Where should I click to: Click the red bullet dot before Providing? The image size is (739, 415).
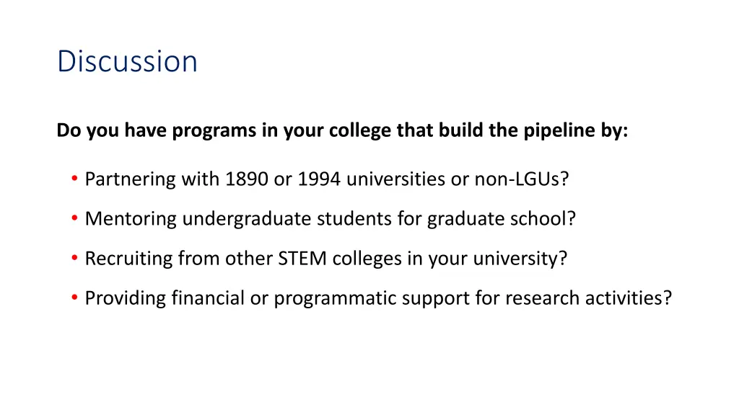(x=74, y=298)
